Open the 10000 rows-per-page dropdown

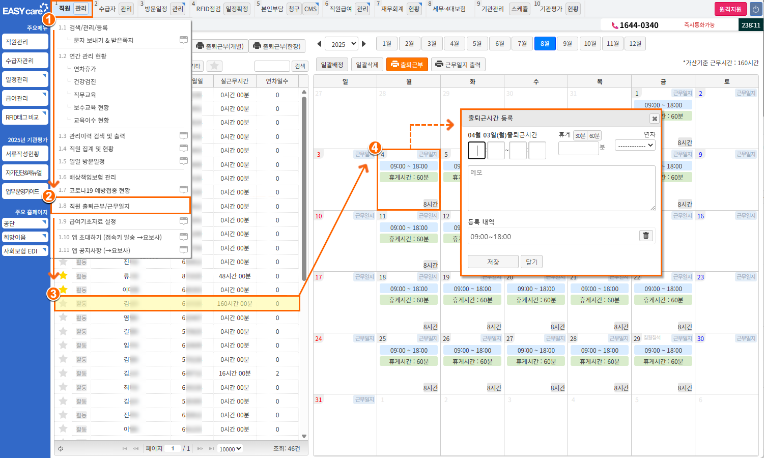[230, 449]
